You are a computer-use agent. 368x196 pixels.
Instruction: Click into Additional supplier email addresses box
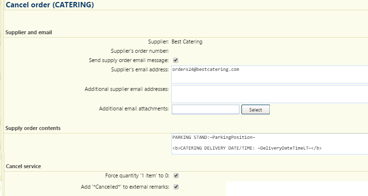270,94
